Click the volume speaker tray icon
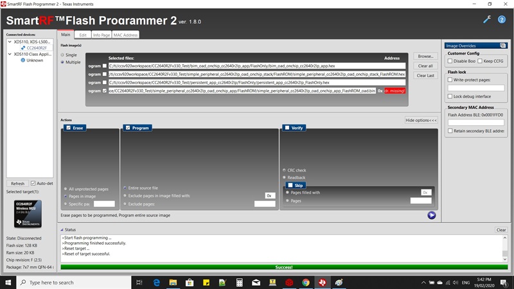514x289 pixels. 456,283
